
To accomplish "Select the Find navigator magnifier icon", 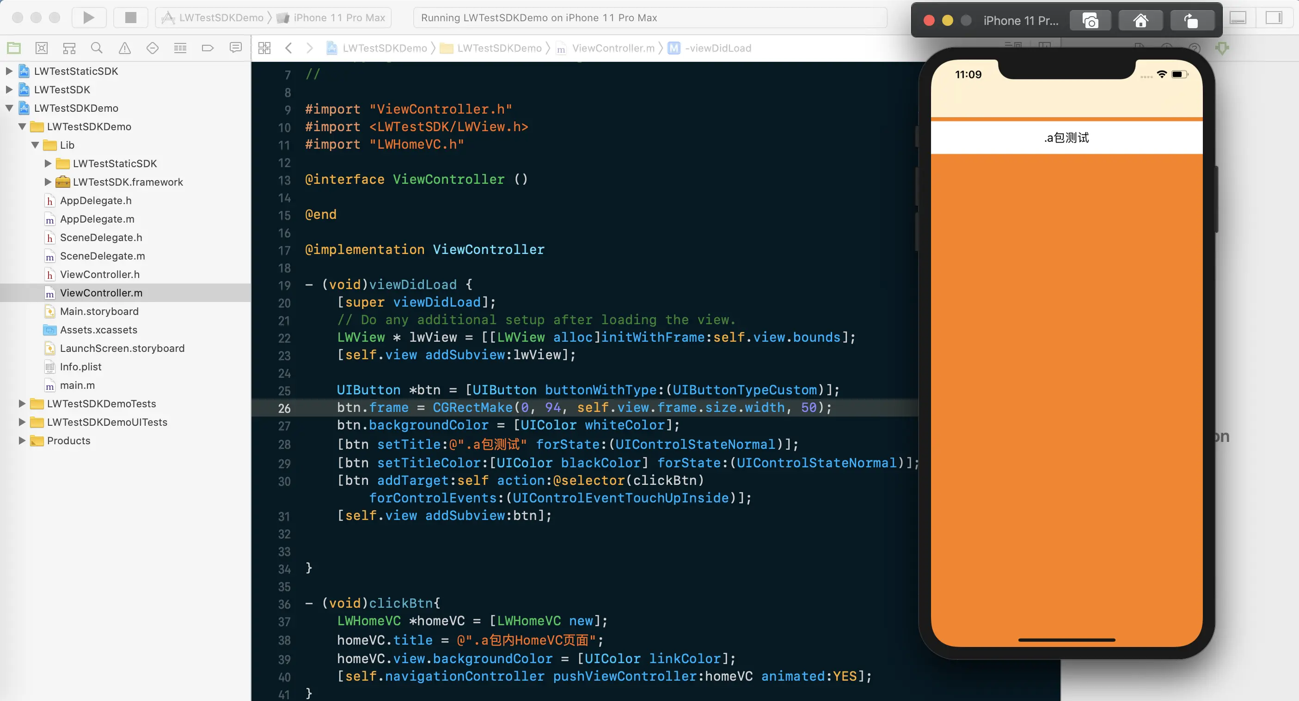I will click(96, 48).
